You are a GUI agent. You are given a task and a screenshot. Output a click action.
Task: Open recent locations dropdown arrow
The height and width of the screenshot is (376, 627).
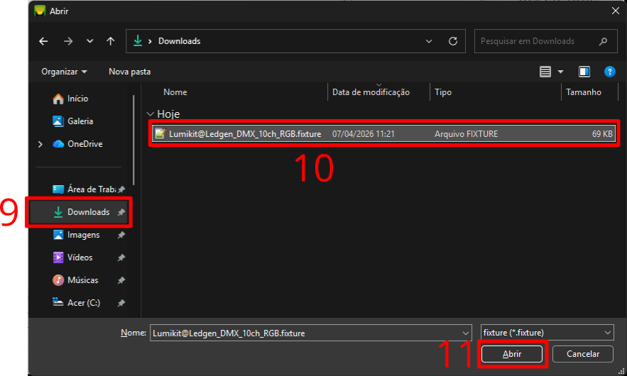(89, 41)
